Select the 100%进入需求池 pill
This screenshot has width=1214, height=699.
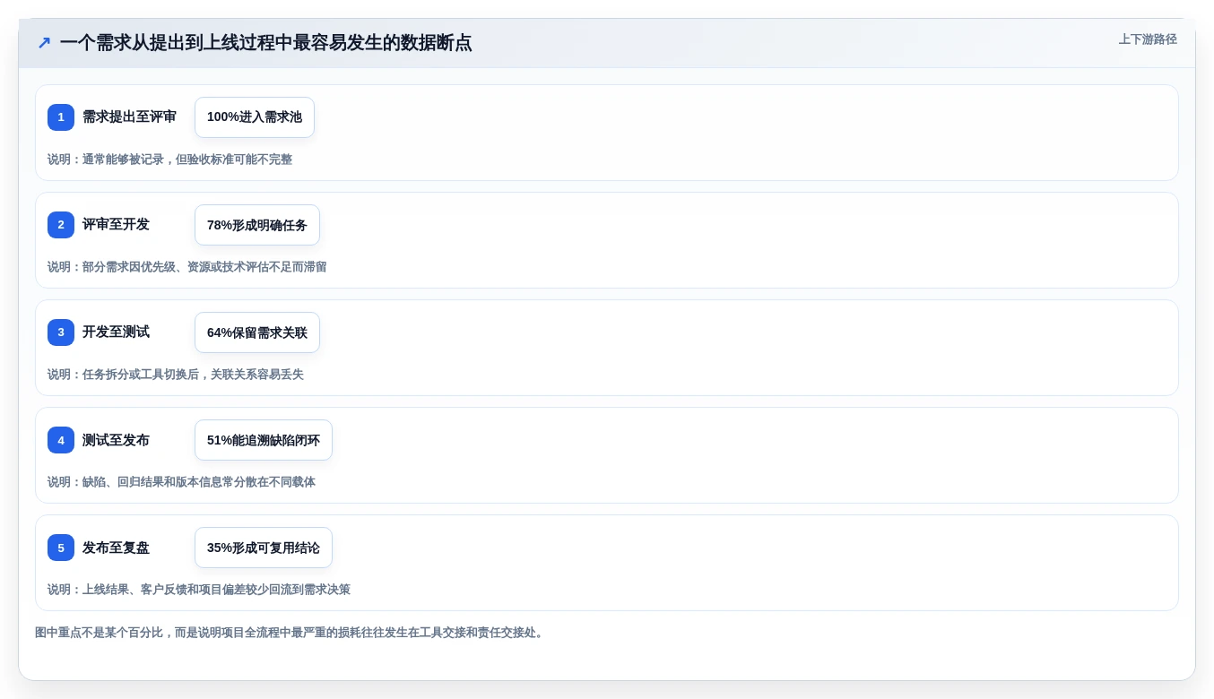255,117
